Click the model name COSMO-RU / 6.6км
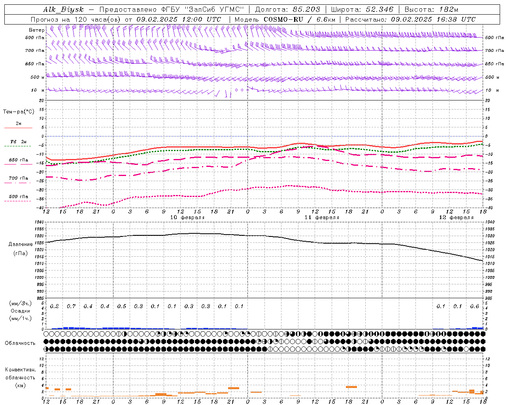The height and width of the screenshot is (405, 506). click(300, 19)
